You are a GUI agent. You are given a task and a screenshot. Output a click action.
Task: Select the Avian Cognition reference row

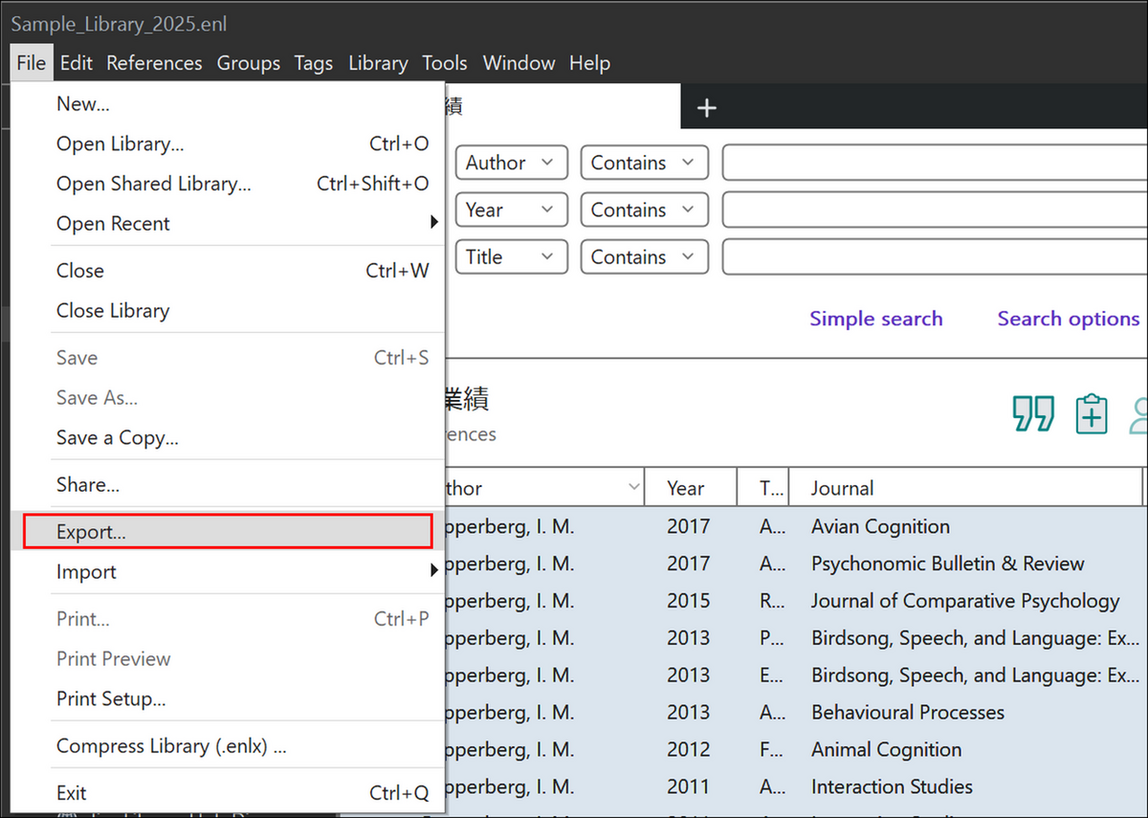click(x=796, y=526)
